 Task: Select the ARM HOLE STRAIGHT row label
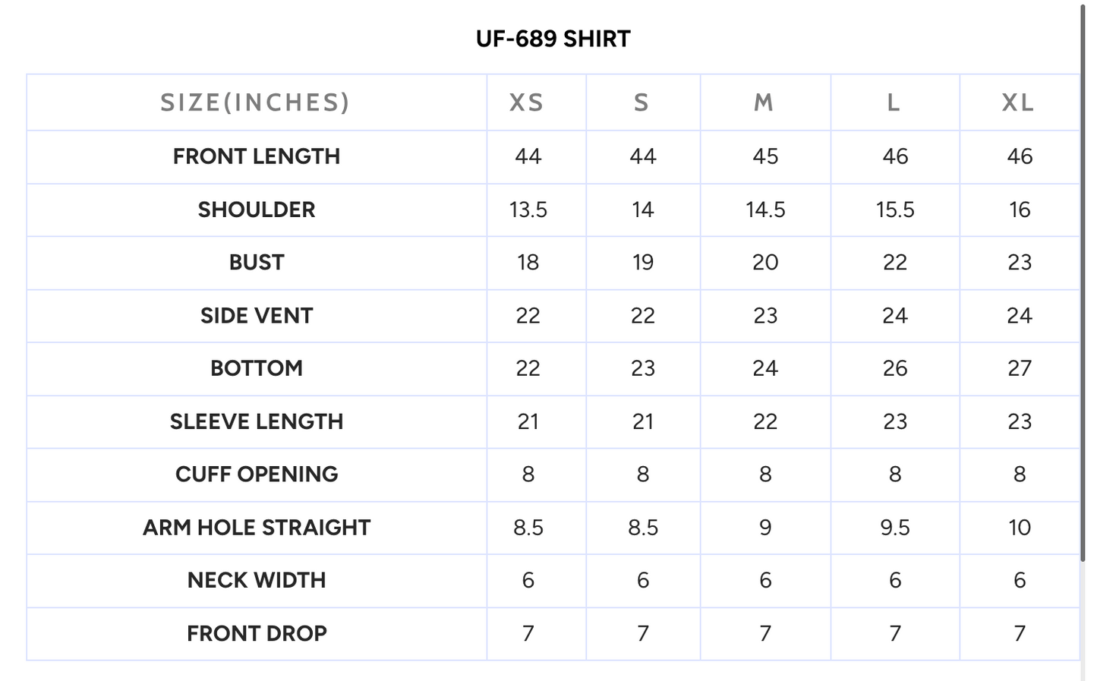coord(257,528)
